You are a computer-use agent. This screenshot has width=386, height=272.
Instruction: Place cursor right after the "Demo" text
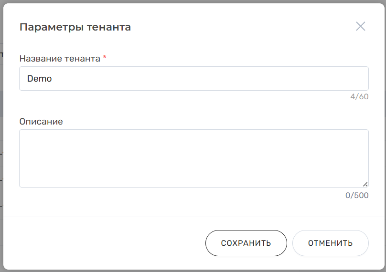[x=53, y=79]
